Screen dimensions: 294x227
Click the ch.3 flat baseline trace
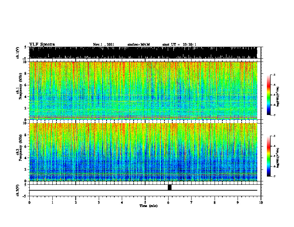point(143,190)
